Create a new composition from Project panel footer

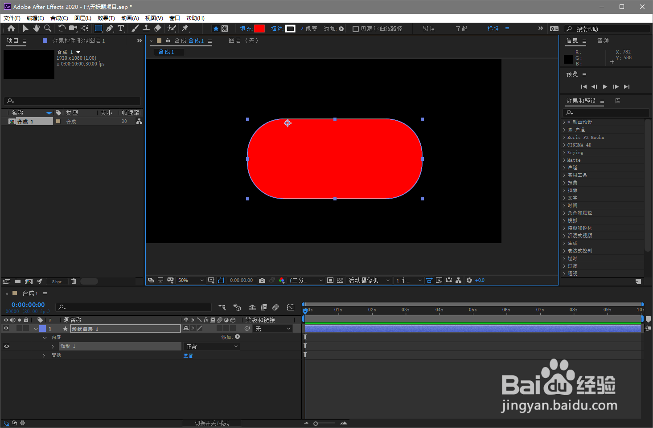(29, 281)
